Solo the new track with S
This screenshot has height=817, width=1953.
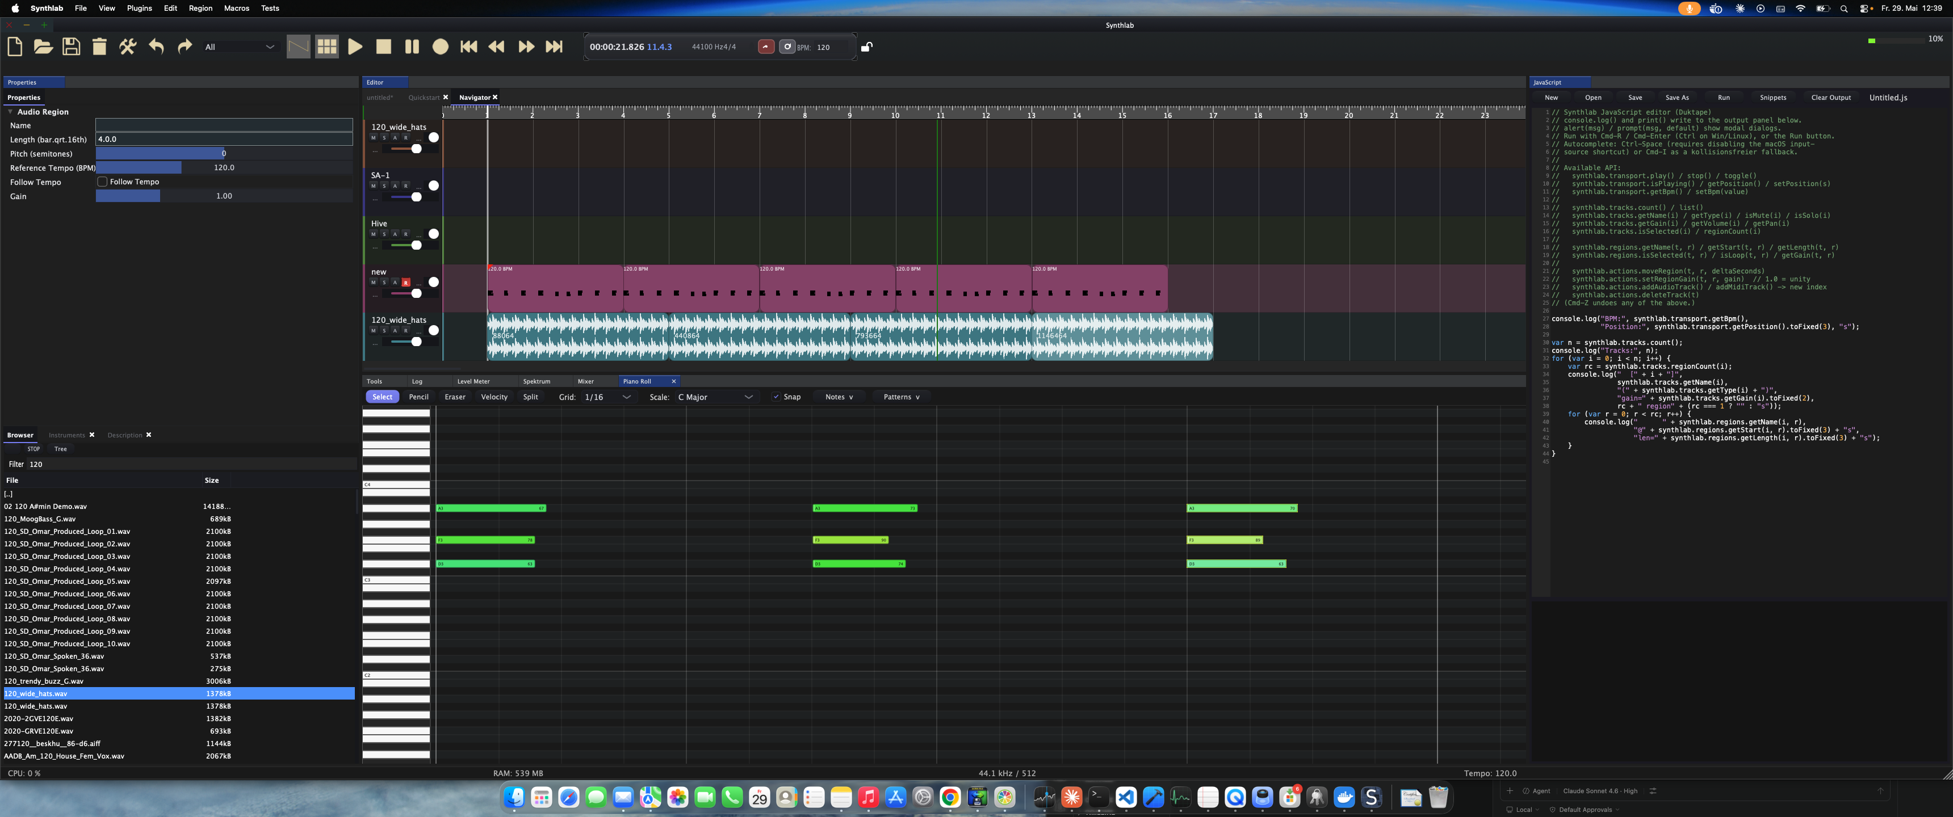tap(384, 282)
